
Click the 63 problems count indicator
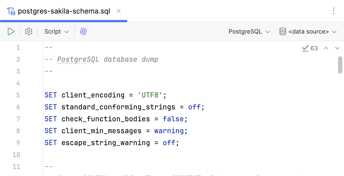click(x=314, y=48)
